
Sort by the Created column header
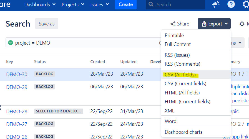point(98,62)
